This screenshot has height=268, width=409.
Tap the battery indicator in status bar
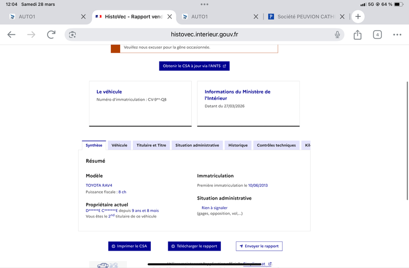coord(399,4)
